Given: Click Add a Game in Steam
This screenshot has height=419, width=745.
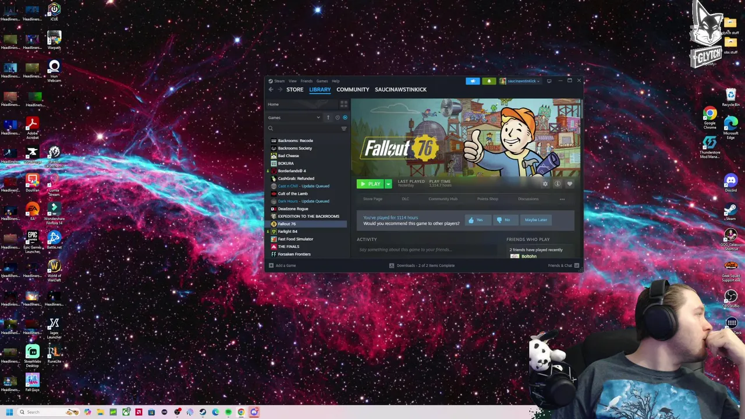Looking at the screenshot, I should point(282,265).
